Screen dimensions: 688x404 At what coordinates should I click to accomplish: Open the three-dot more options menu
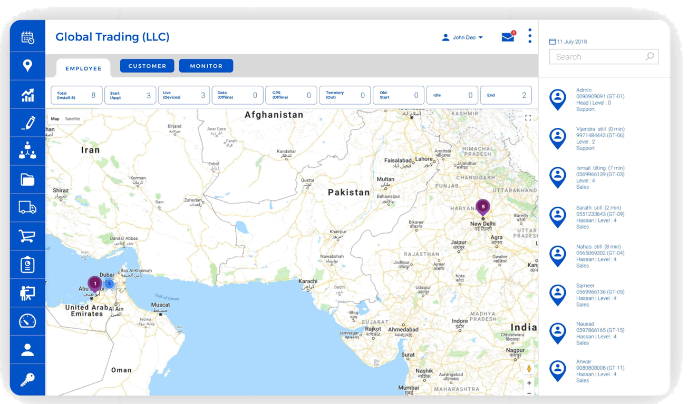tap(529, 36)
